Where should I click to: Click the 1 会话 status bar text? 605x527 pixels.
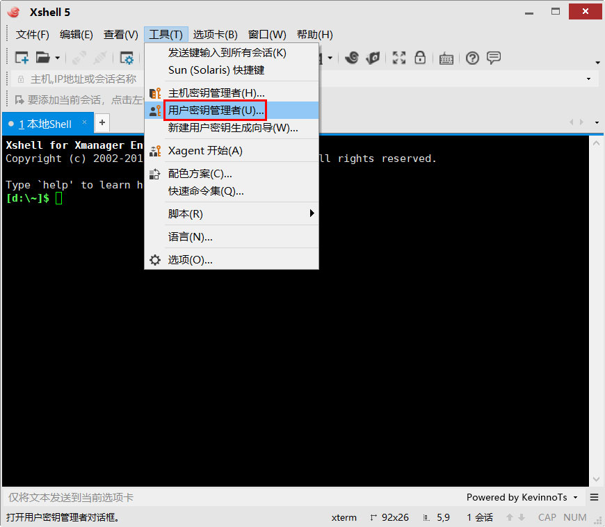pos(480,517)
